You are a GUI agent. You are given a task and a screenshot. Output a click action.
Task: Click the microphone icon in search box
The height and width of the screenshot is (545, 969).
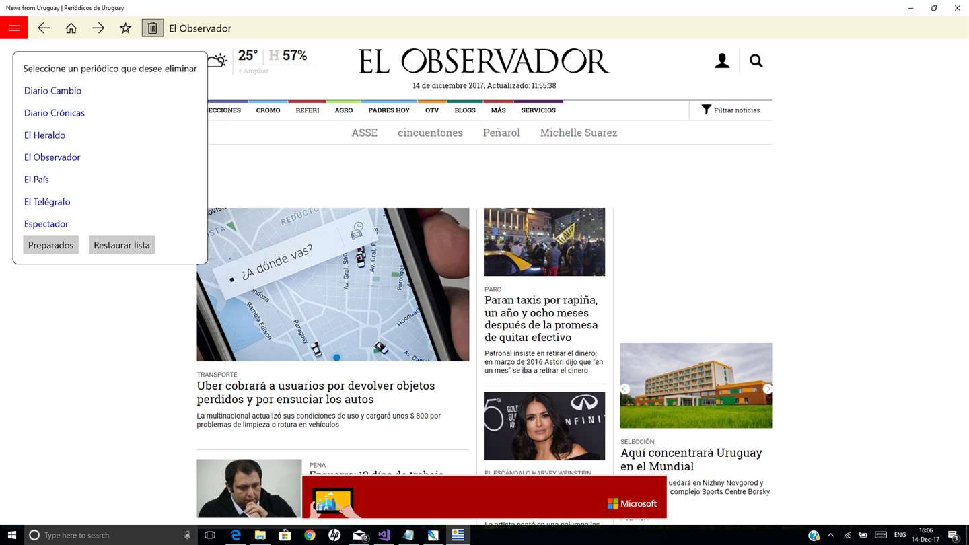(187, 535)
